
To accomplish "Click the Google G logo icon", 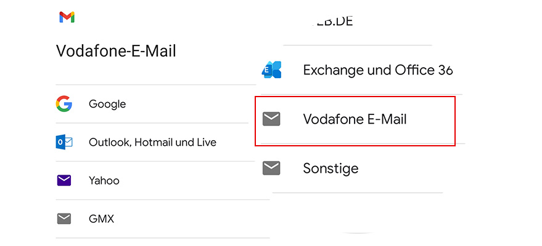I will click(64, 104).
